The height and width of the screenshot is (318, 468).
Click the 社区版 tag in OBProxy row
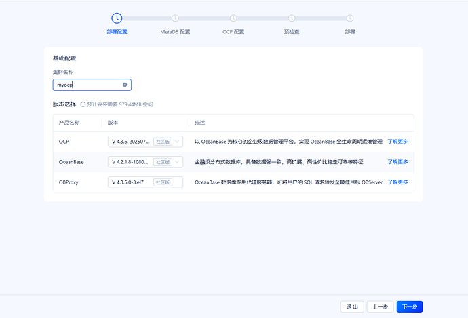(x=163, y=182)
